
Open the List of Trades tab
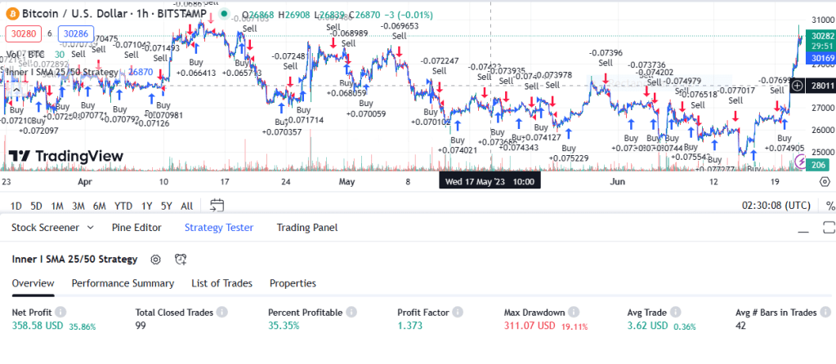(x=221, y=283)
